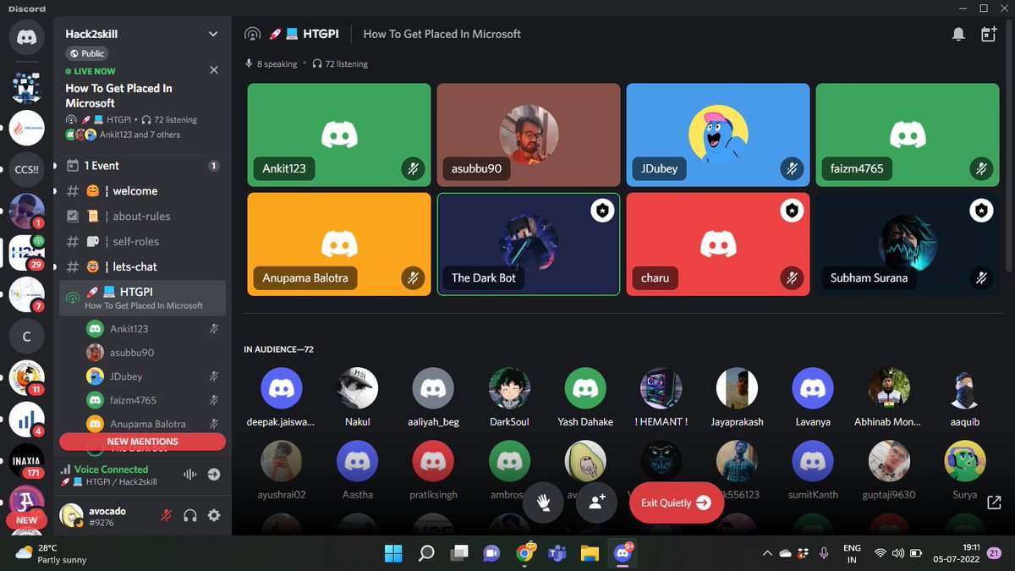1015x571 pixels.
Task: Click Voice Connected status link
Action: click(x=111, y=469)
